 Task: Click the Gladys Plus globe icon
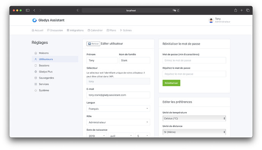36,72
